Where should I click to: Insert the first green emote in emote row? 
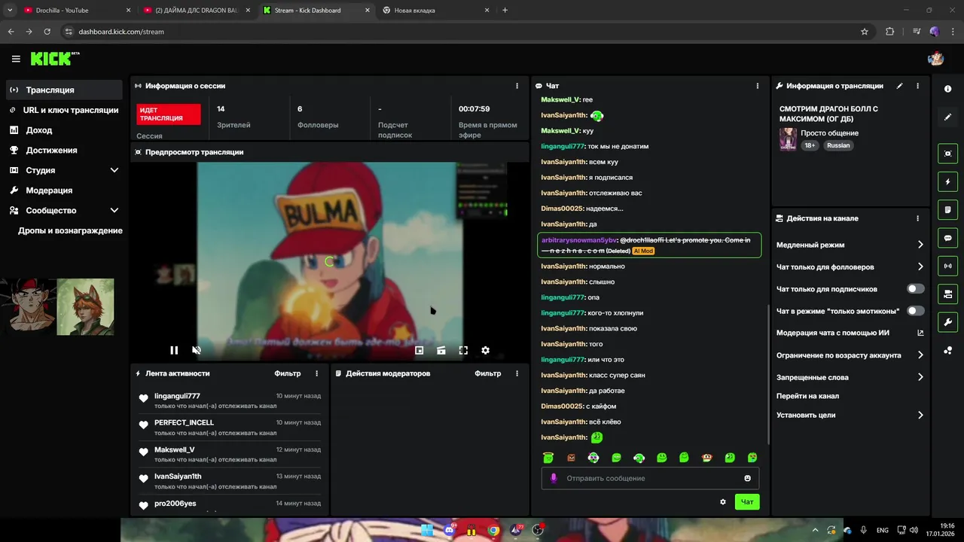[548, 458]
